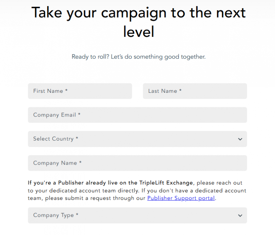This screenshot has width=275, height=235.
Task: Click the chevron on Select Country
Action: coord(240,139)
